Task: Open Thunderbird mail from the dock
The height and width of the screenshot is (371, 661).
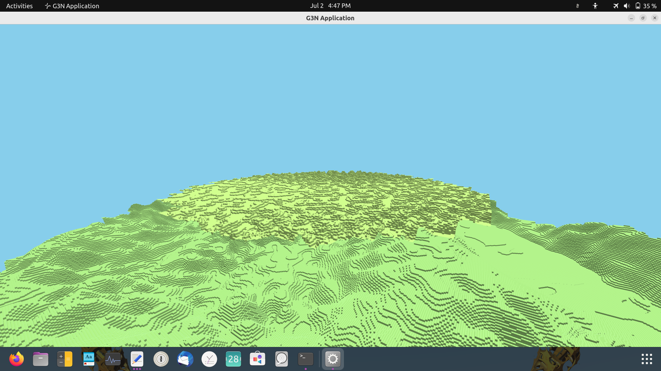Action: [185, 359]
